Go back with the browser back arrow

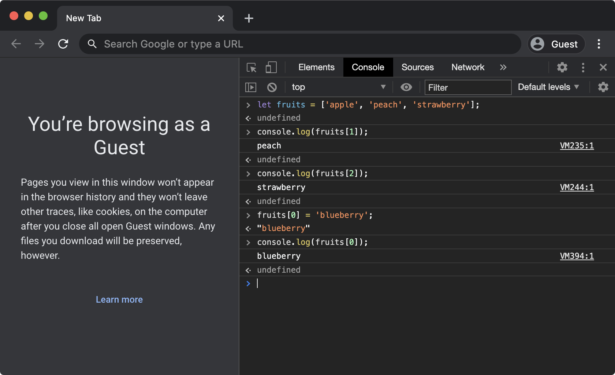pos(16,44)
